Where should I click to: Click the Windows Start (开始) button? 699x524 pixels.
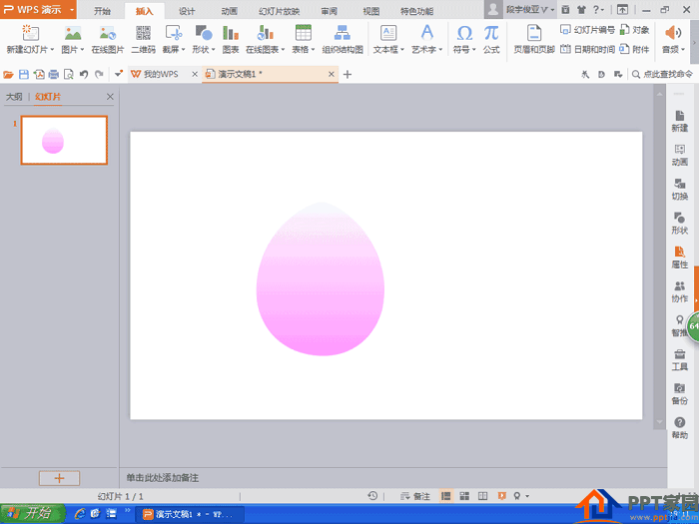33,514
